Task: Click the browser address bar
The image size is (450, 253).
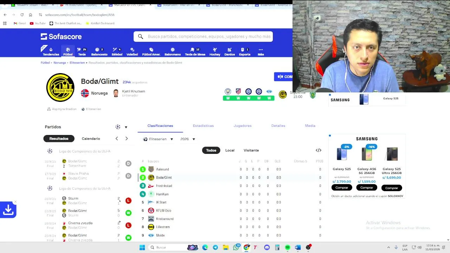Action: [x=162, y=15]
